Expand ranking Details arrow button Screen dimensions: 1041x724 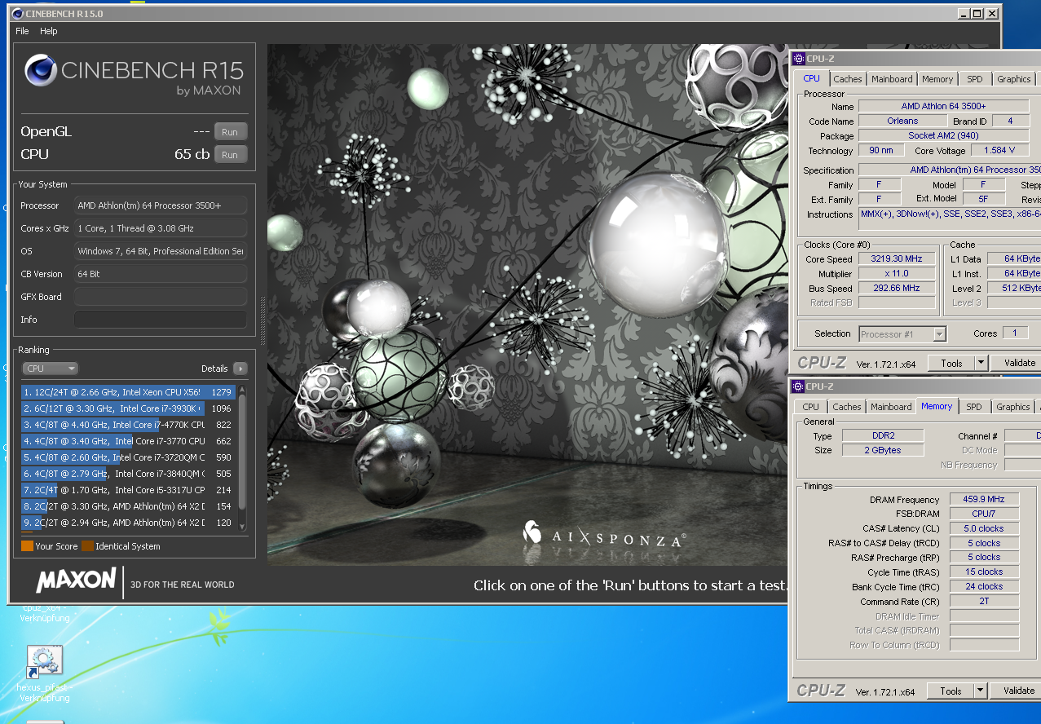click(240, 369)
